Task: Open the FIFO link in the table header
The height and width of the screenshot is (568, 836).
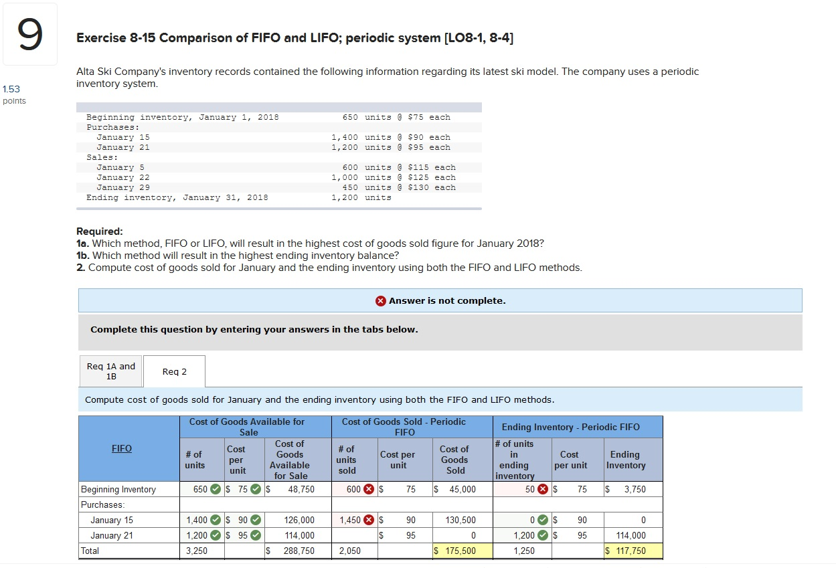Action: 121,448
